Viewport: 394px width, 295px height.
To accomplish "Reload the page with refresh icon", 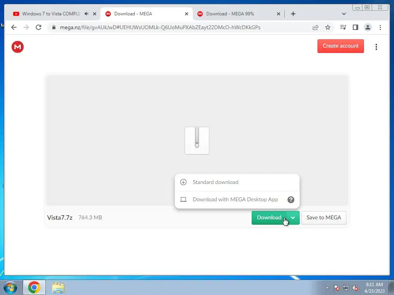I will point(38,27).
